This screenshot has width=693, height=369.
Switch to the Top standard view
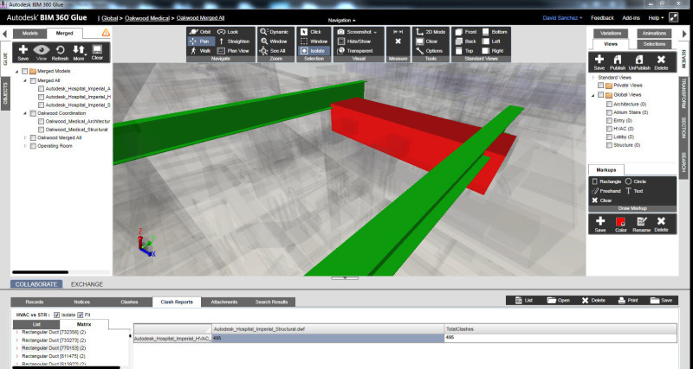pyautogui.click(x=465, y=51)
